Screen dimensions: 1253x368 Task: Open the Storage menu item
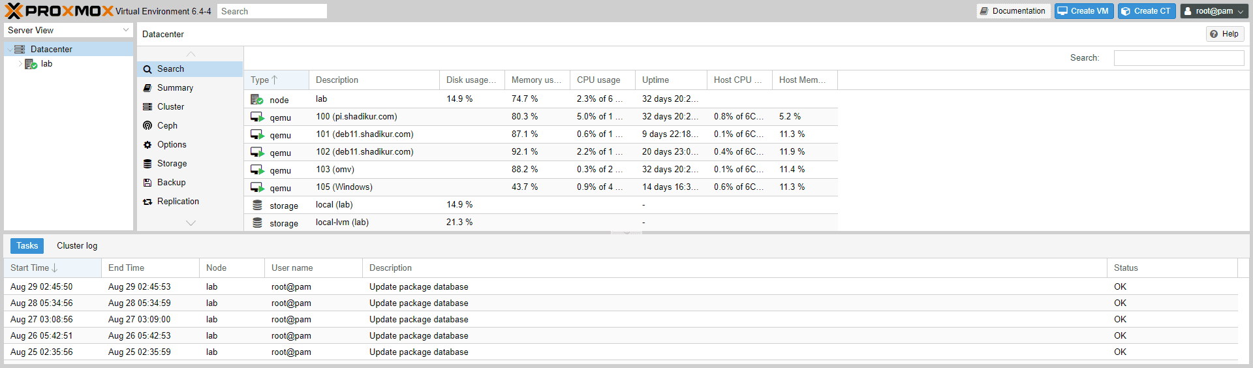190,164
